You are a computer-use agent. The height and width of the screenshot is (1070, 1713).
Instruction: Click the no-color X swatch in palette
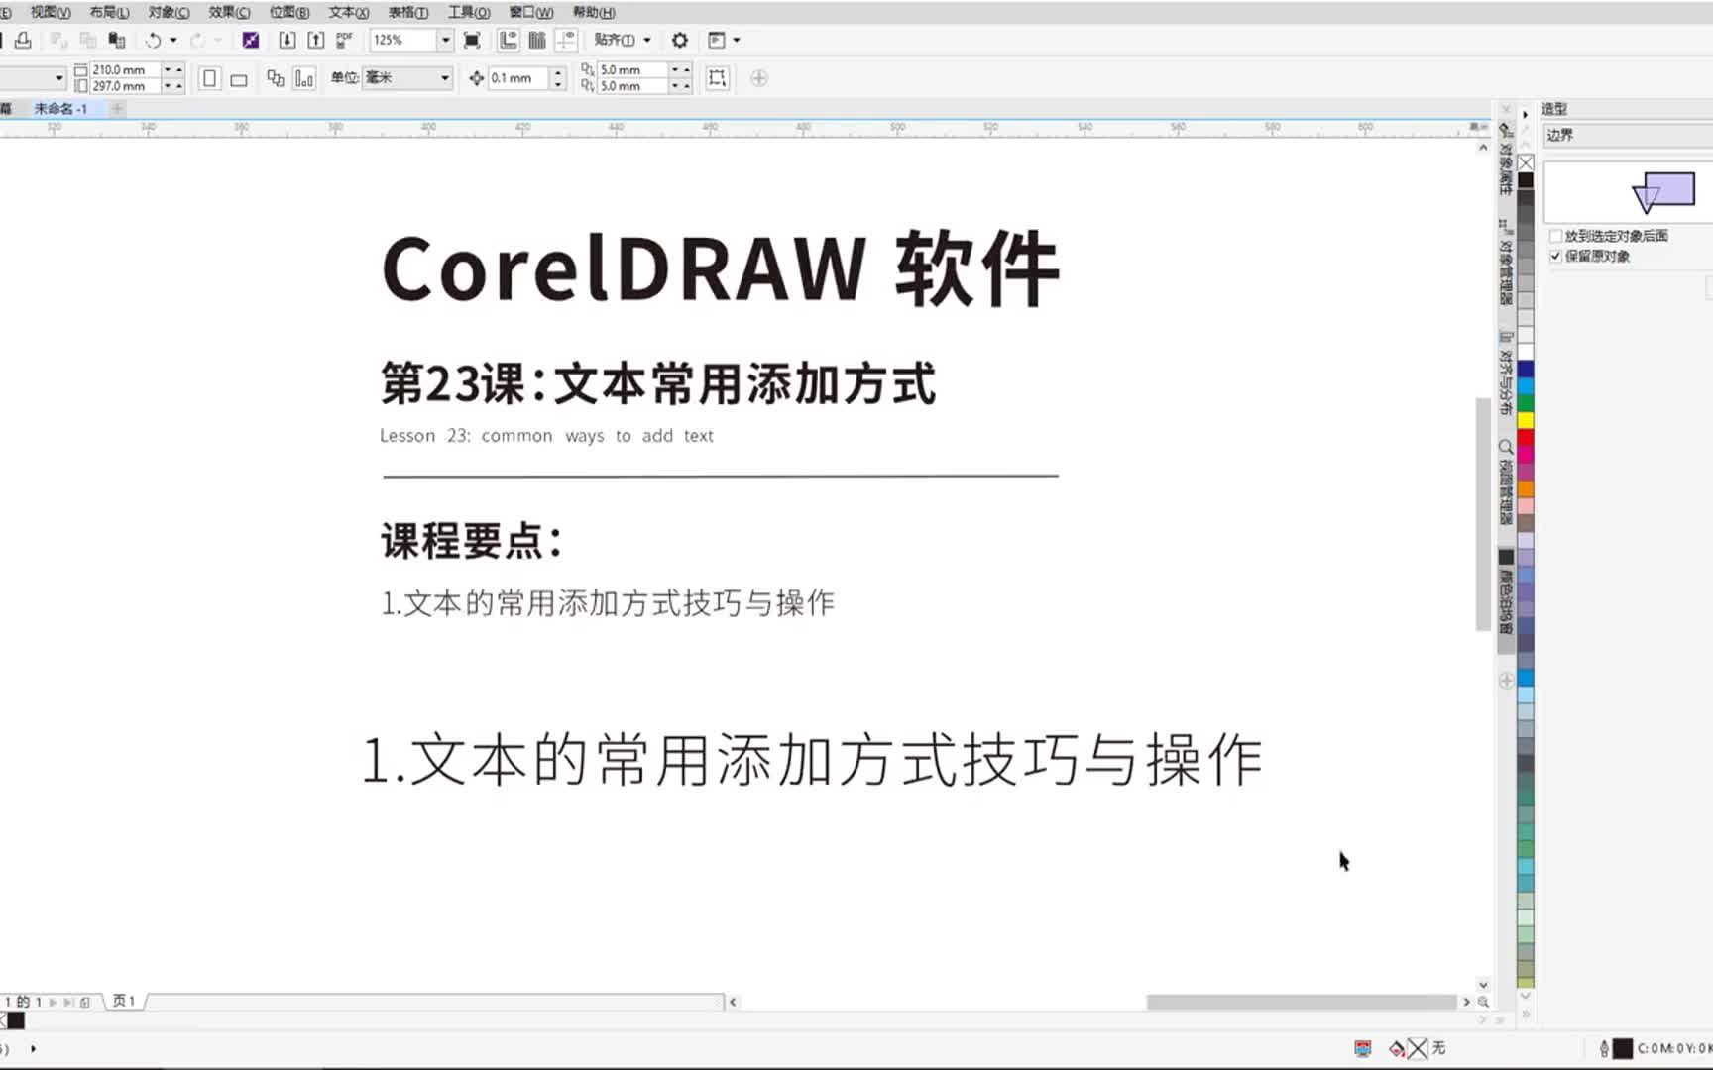(1526, 162)
